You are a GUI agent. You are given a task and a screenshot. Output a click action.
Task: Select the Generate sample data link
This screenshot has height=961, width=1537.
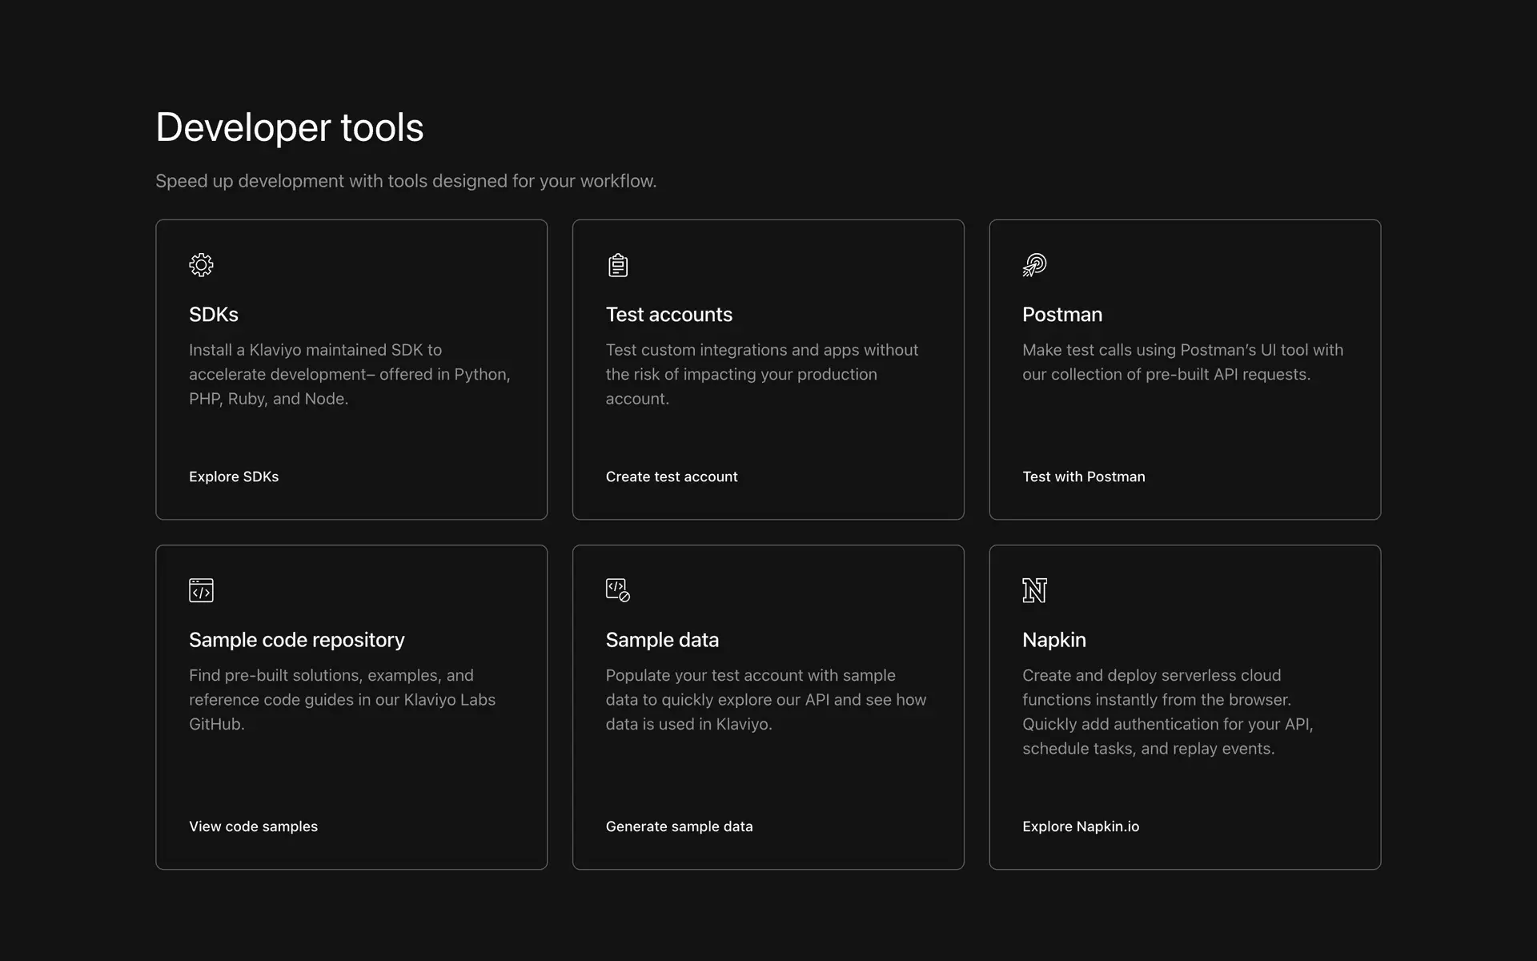(679, 826)
